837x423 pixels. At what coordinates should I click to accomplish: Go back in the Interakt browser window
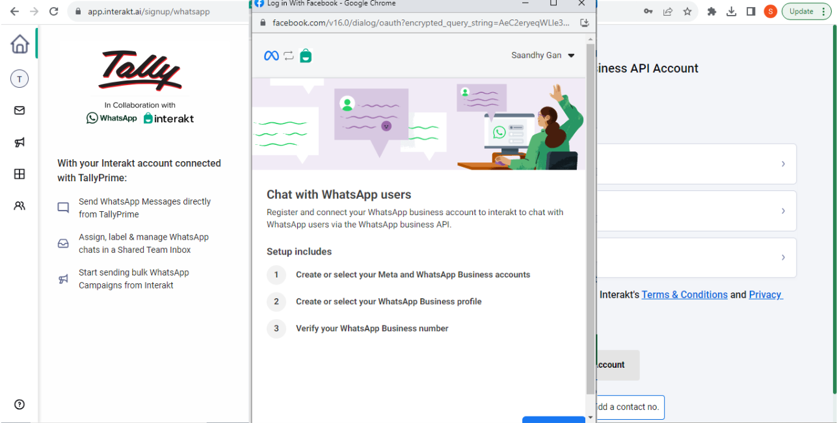pos(14,12)
